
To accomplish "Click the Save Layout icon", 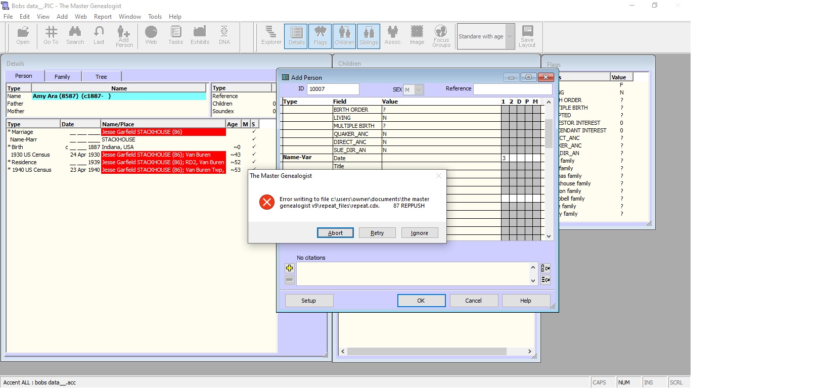I will (x=527, y=36).
